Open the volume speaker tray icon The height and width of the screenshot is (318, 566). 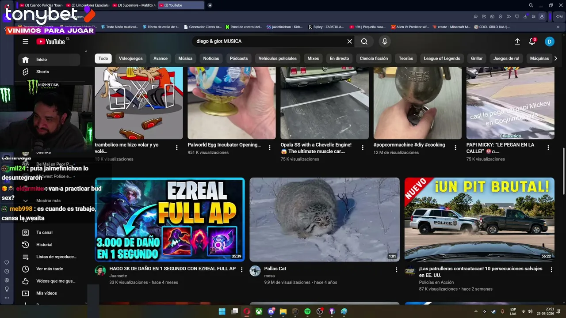[x=530, y=311]
